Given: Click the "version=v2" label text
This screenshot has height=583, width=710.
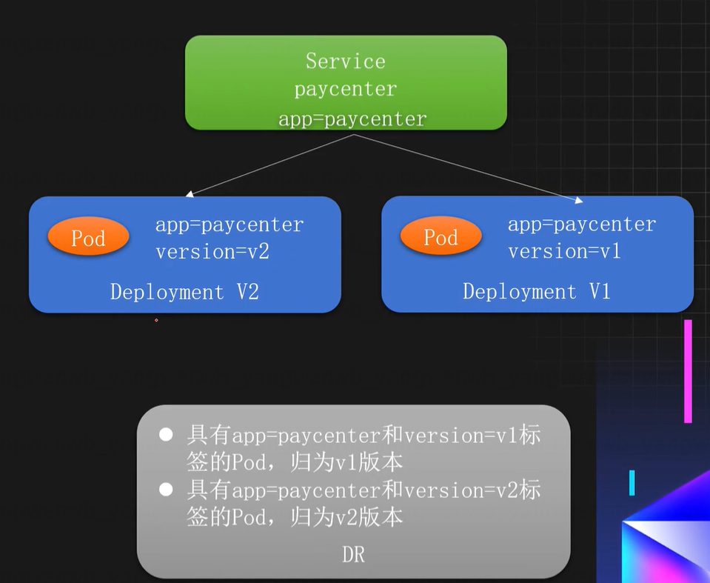Looking at the screenshot, I should pyautogui.click(x=212, y=252).
